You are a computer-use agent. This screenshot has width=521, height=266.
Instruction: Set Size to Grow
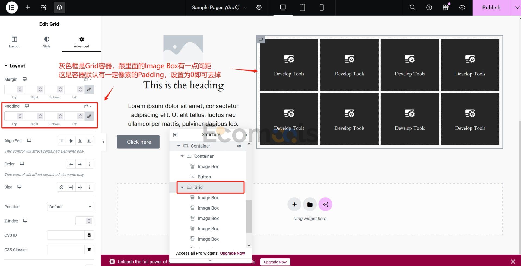[71, 187]
